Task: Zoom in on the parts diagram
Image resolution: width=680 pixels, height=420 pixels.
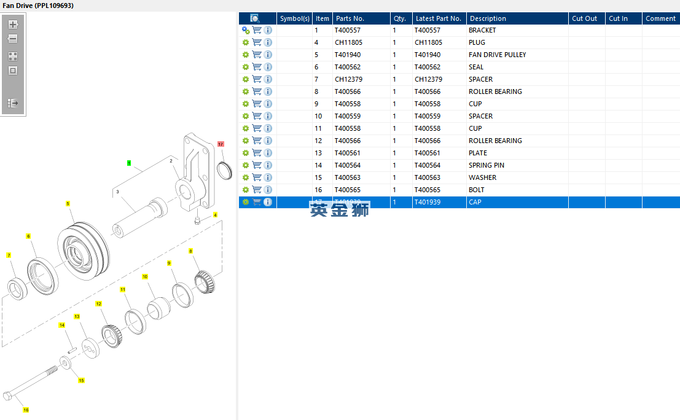Action: [13, 25]
